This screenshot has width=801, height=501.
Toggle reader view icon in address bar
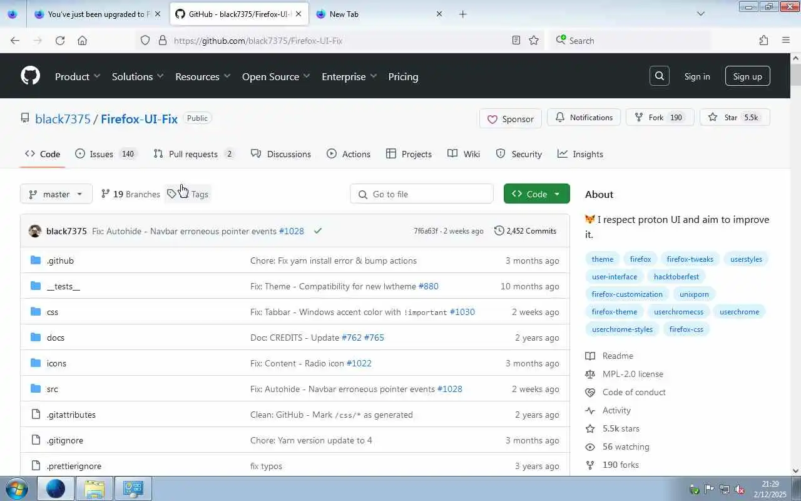click(x=516, y=40)
